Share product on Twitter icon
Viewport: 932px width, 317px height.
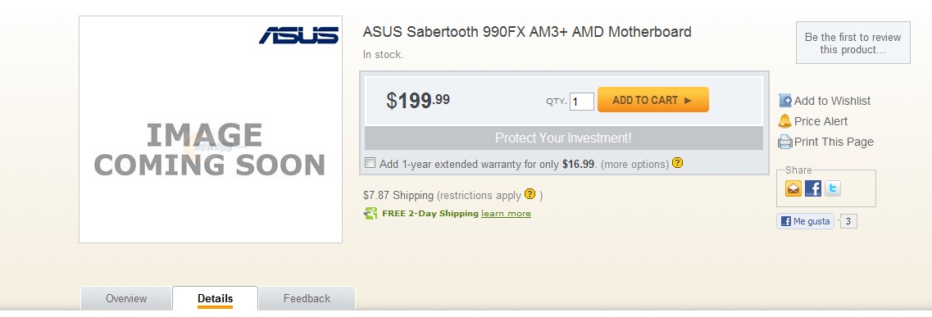coord(833,188)
